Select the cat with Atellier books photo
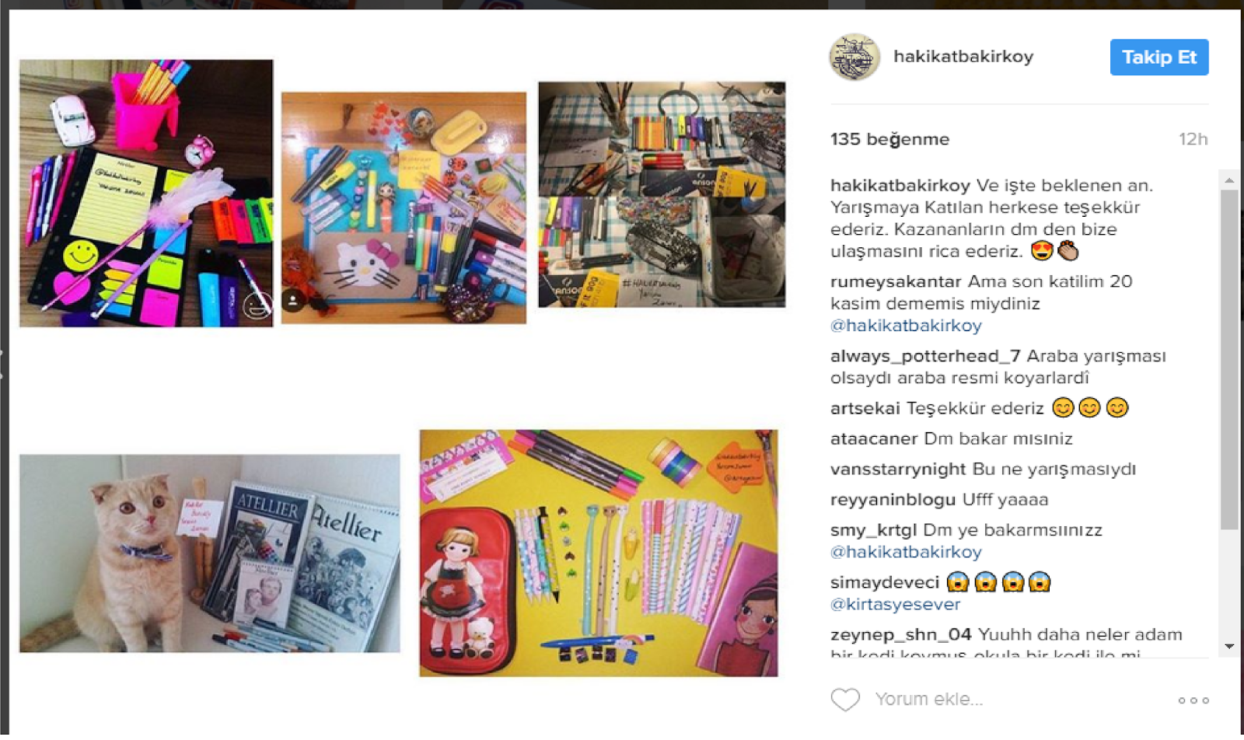This screenshot has height=740, width=1244. [210, 553]
